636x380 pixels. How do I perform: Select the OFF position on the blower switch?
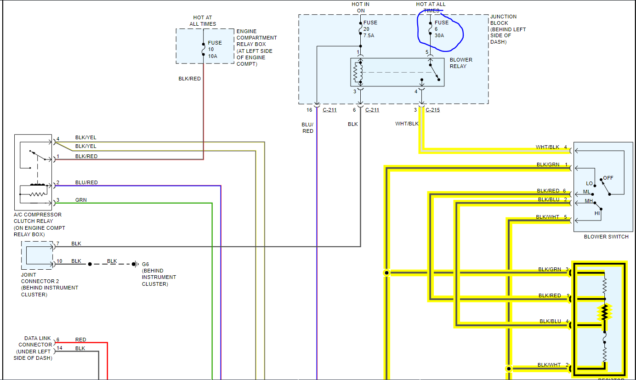pyautogui.click(x=608, y=178)
